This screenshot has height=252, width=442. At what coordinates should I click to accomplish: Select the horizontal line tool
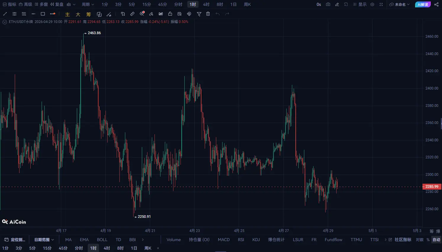(x=33, y=14)
